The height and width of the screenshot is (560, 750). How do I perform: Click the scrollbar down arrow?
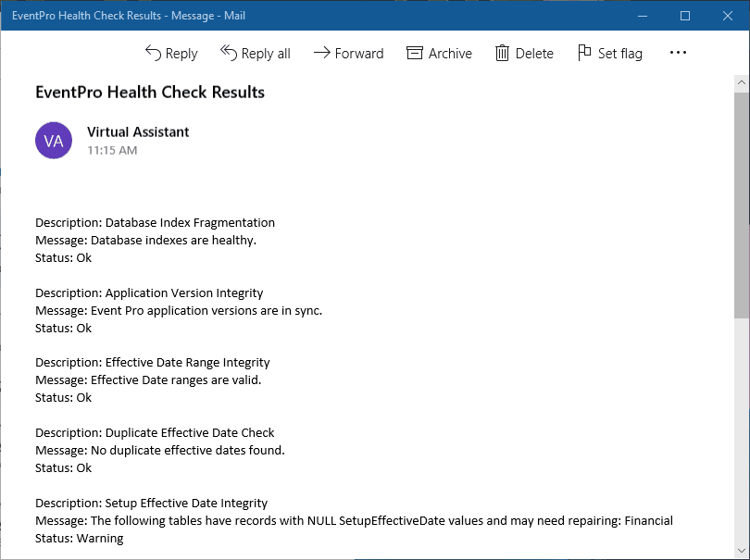point(742,551)
